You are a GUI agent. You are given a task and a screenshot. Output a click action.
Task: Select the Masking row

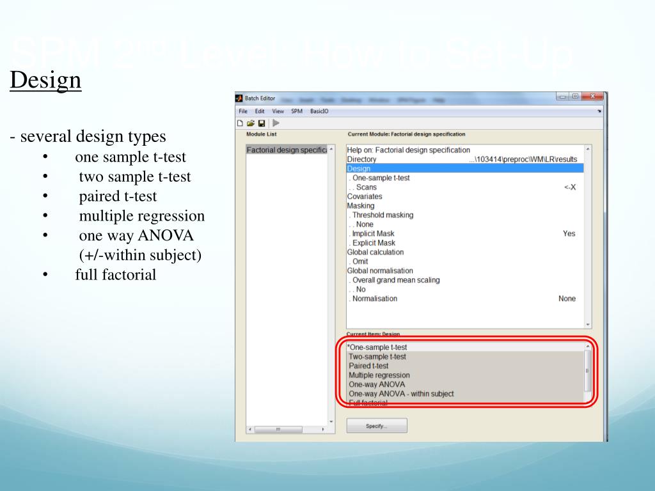[465, 205]
